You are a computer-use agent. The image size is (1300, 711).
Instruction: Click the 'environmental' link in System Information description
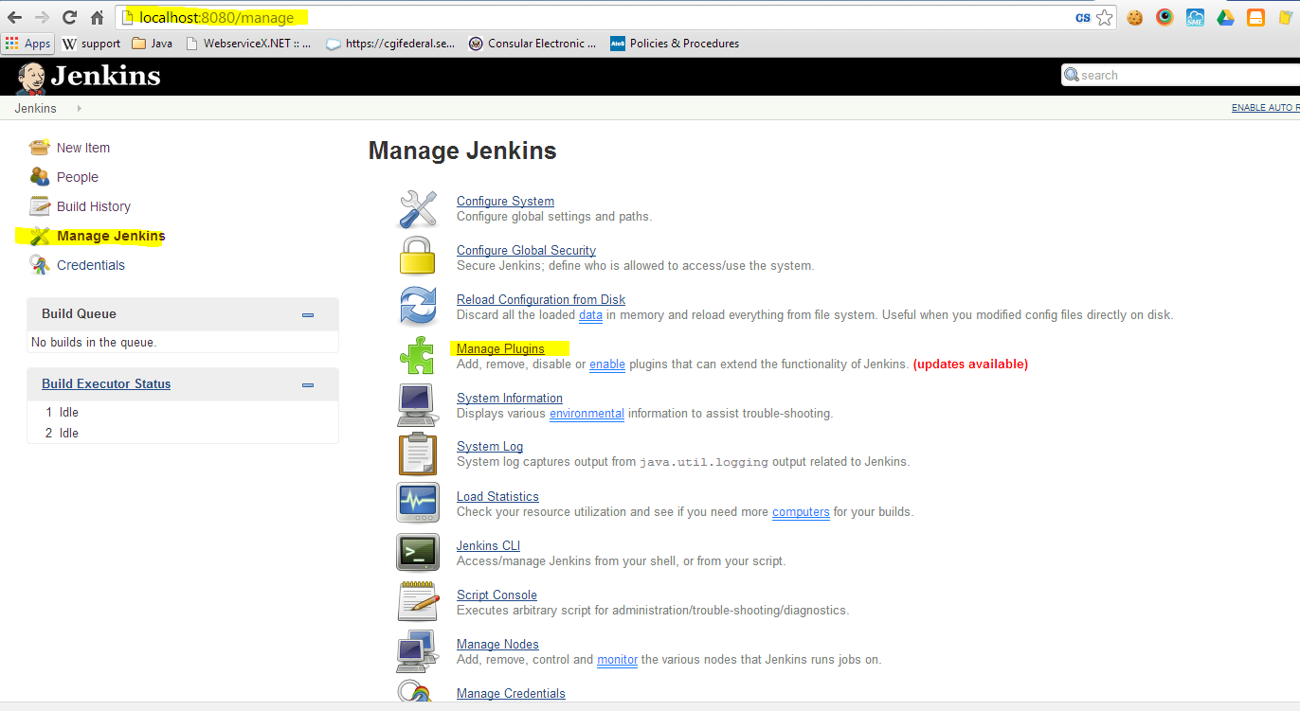pos(587,413)
